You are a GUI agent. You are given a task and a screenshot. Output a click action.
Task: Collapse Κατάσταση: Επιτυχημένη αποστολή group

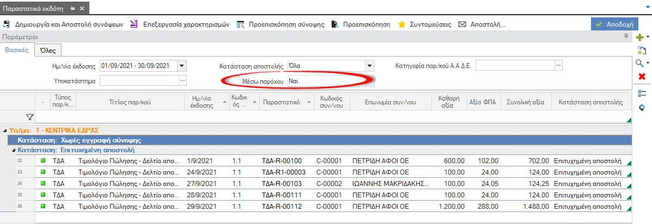(x=13, y=150)
